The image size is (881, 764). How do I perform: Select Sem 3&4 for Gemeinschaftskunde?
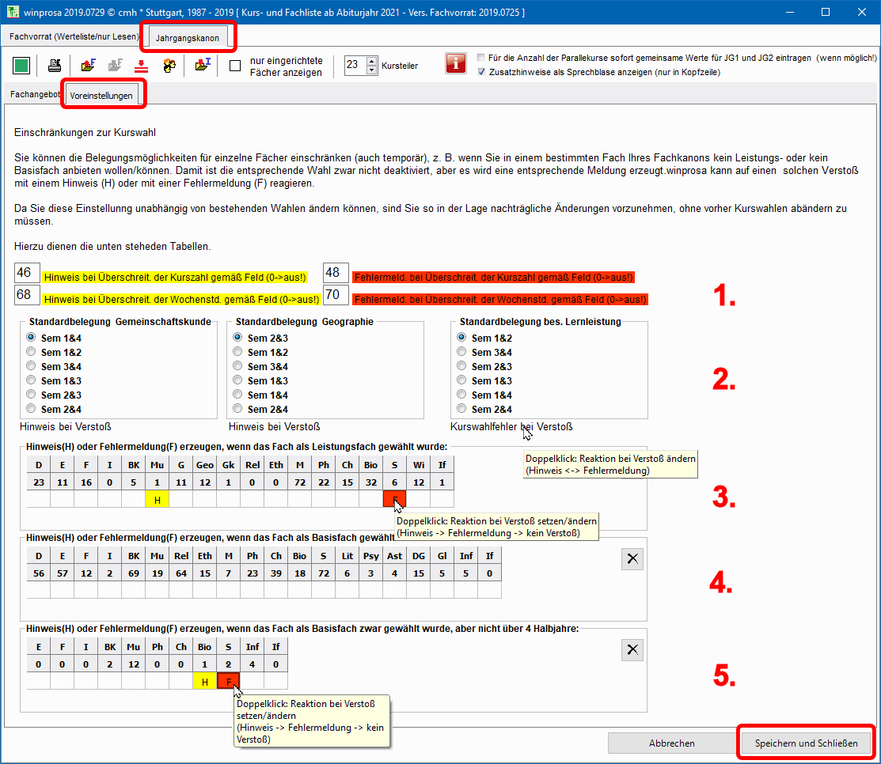click(x=32, y=366)
